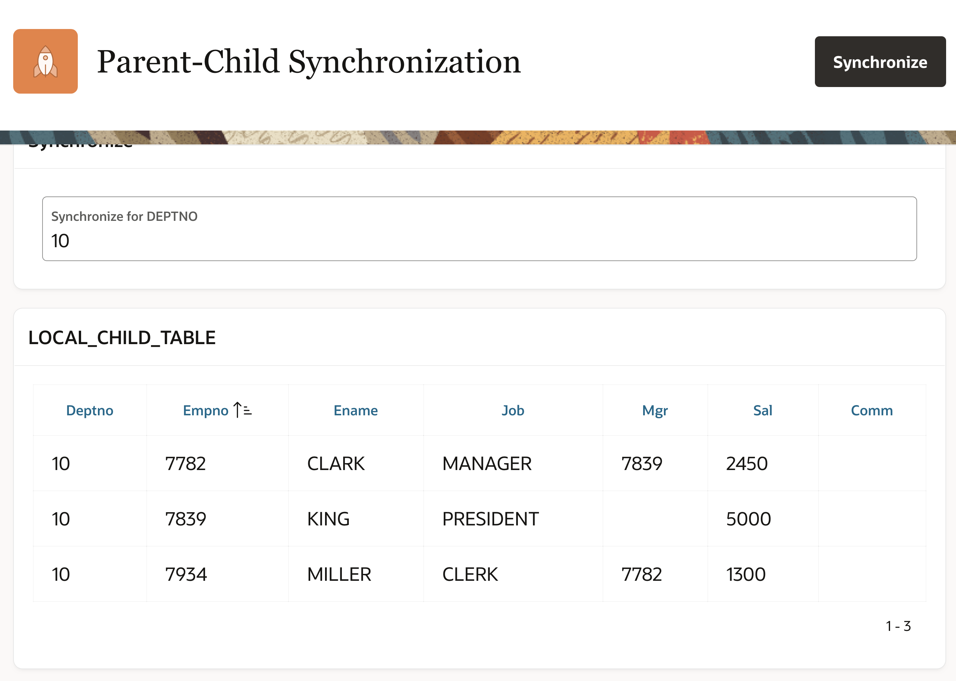Screen dimensions: 956x681
Task: Sort by the Sal column header
Action: (762, 410)
